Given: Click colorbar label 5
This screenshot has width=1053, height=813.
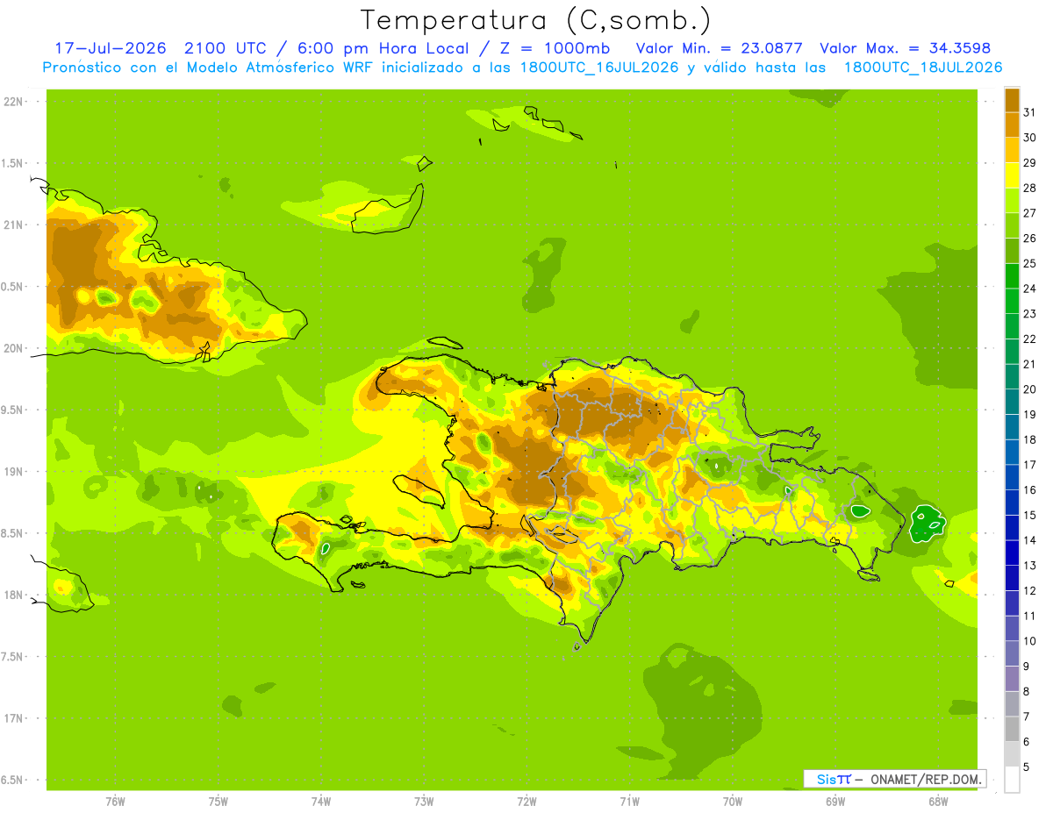Looking at the screenshot, I should coord(1026,767).
